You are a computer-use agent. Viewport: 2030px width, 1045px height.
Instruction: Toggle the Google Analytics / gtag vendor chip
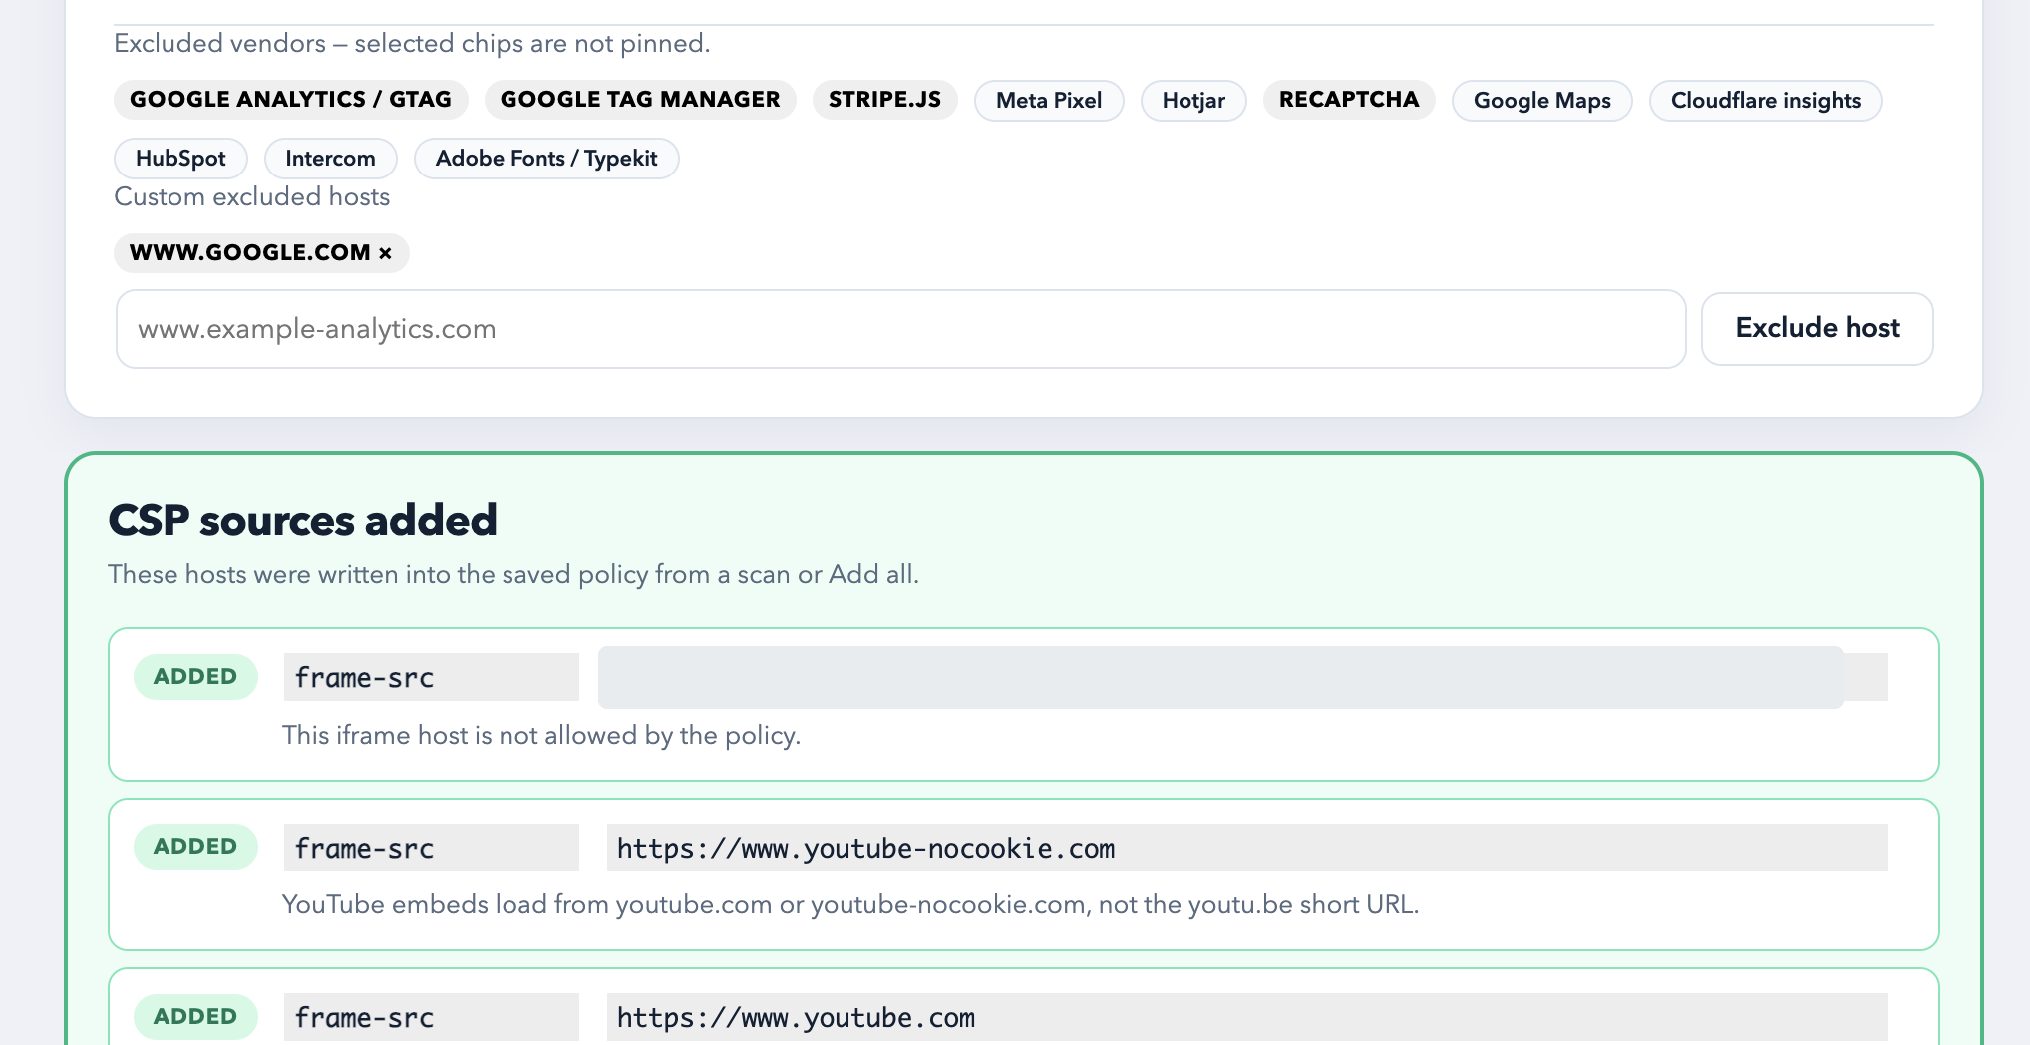pyautogui.click(x=290, y=100)
